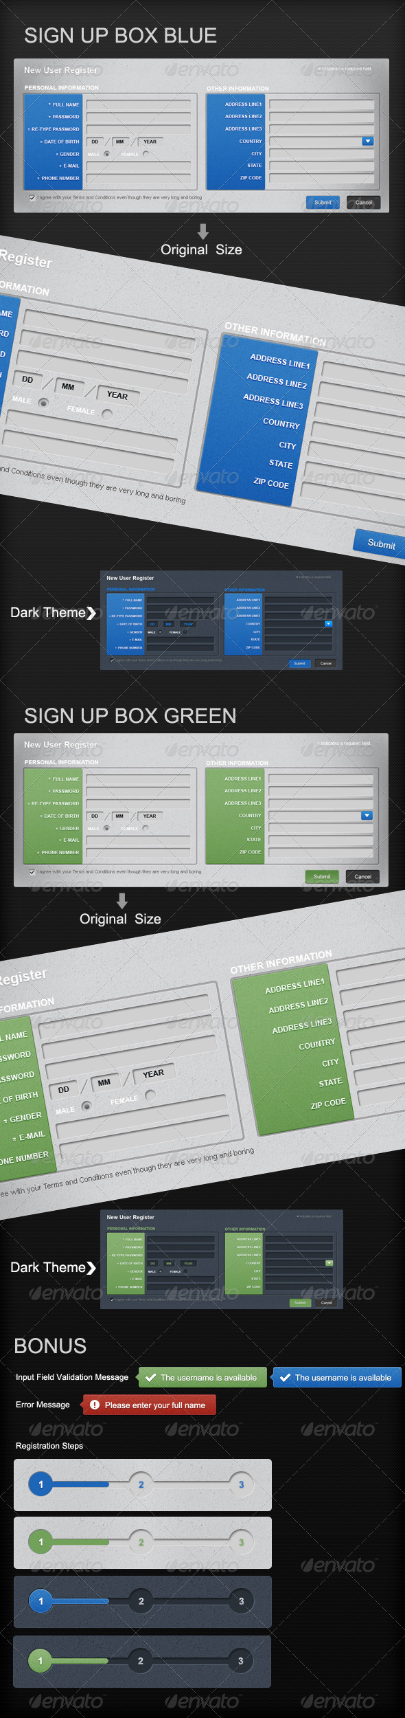Click the large Submit button in the enlarged blue preview
The width and height of the screenshot is (405, 1718).
coord(380,543)
